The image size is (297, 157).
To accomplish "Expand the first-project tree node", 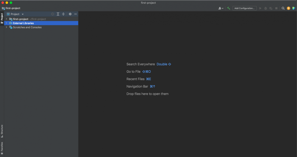I will [6, 19].
